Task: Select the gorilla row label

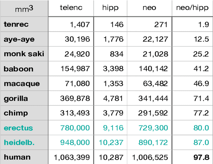Action: (x=16, y=98)
